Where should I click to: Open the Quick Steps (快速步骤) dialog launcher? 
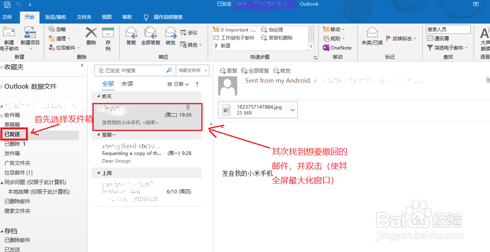315,58
